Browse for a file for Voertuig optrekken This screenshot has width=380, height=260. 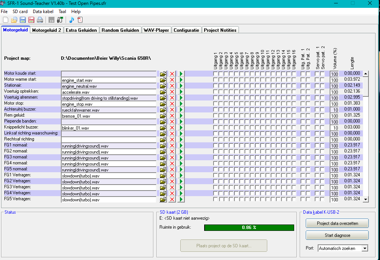(x=163, y=92)
